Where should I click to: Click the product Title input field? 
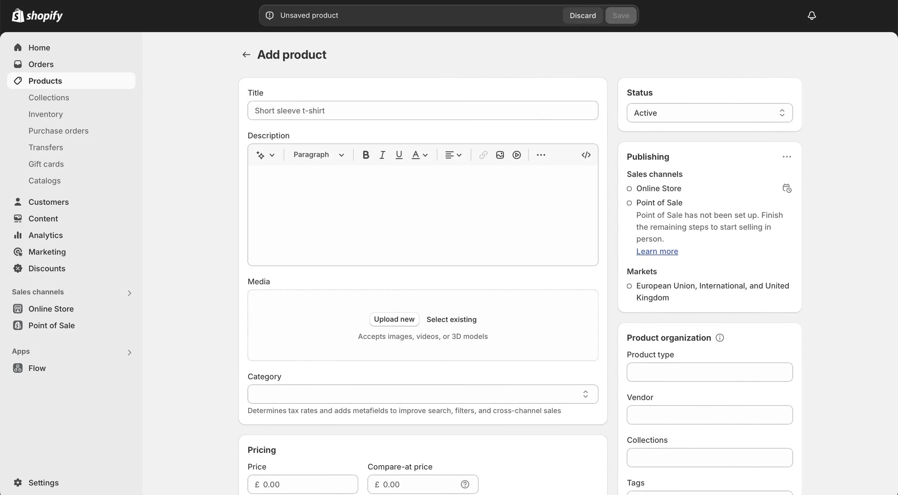click(x=423, y=111)
